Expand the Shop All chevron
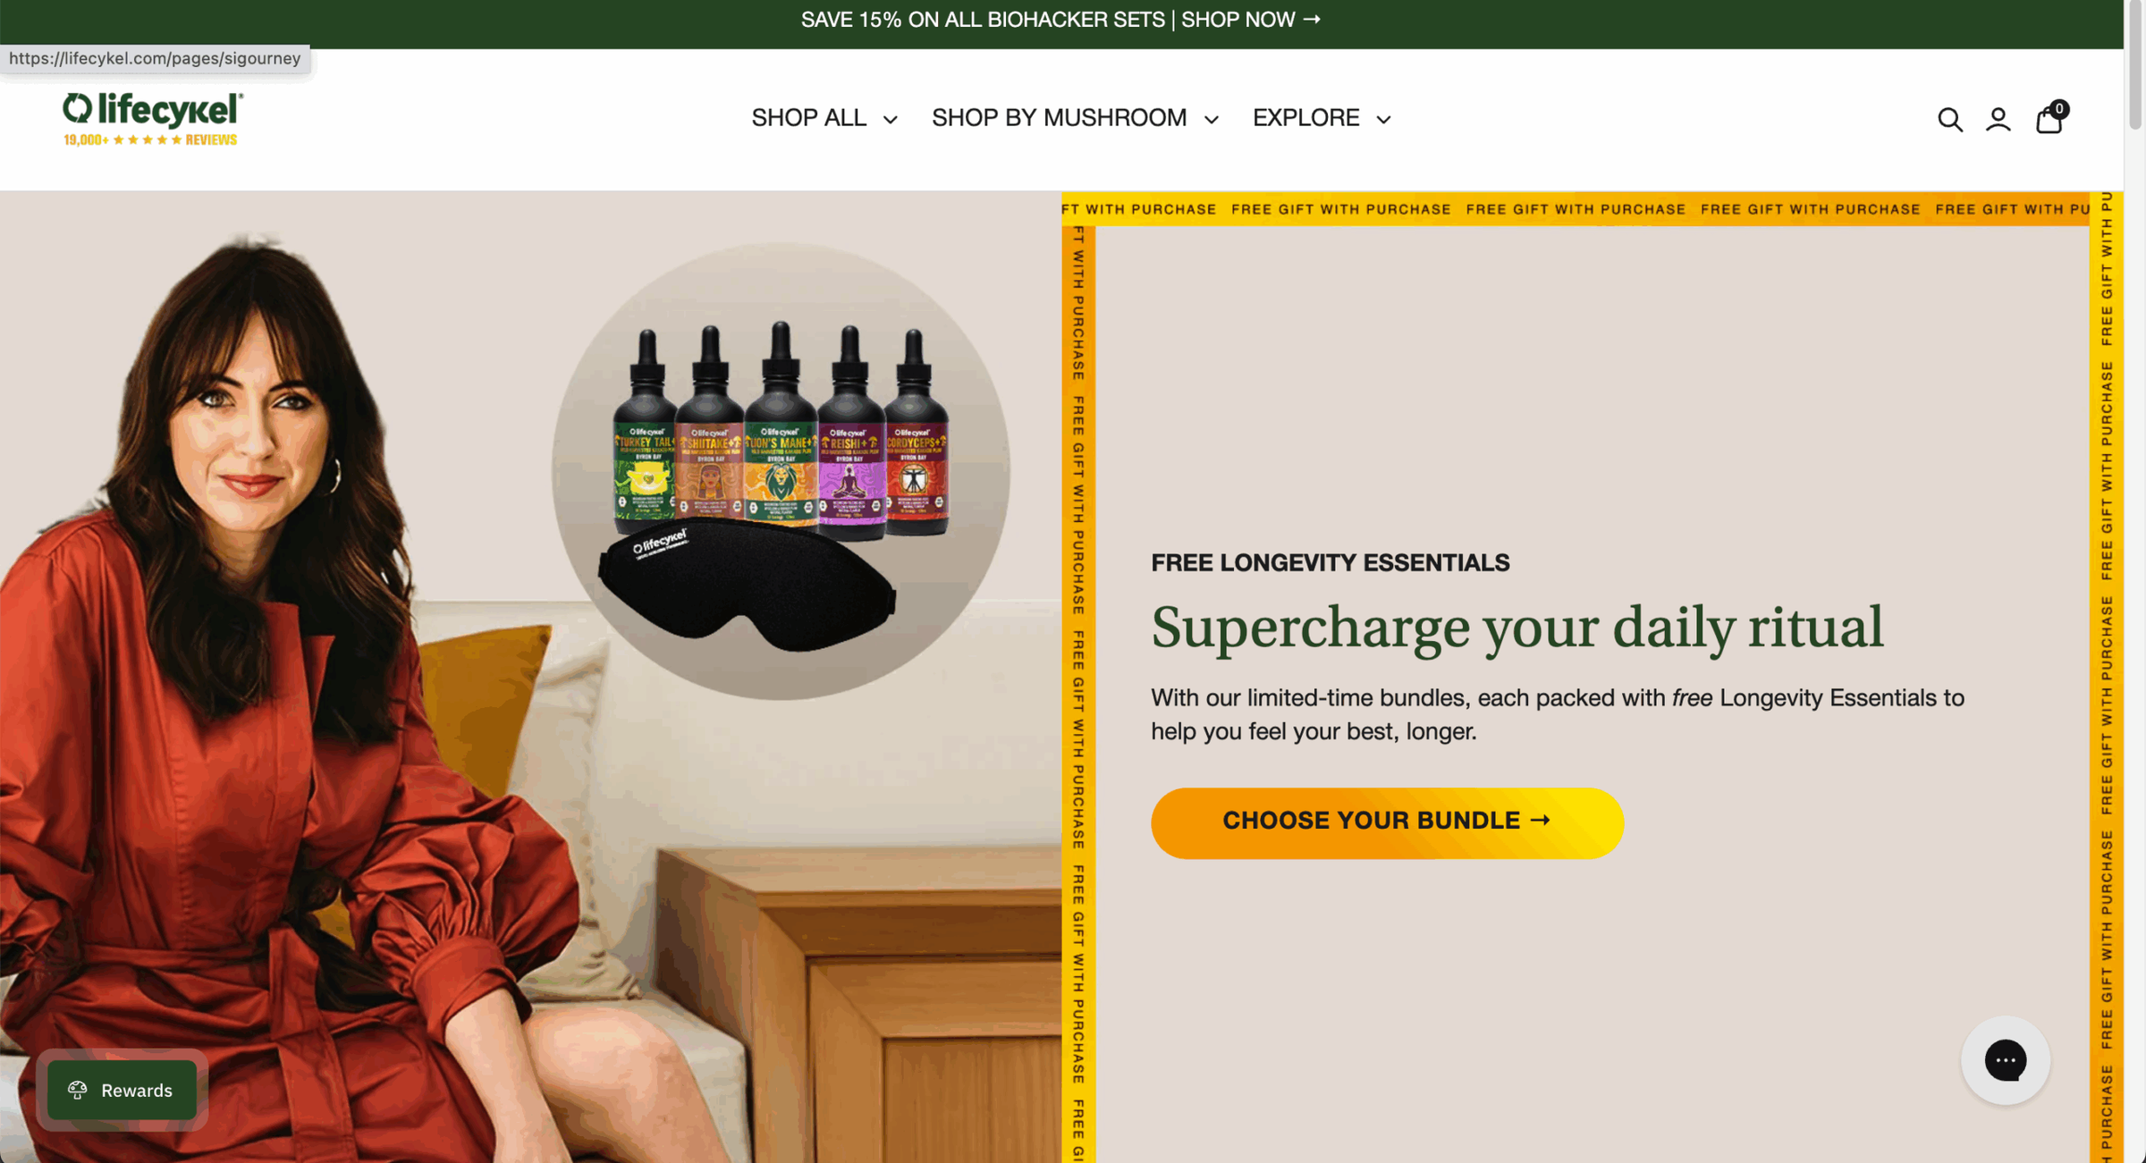The height and width of the screenshot is (1163, 2146). 890,119
